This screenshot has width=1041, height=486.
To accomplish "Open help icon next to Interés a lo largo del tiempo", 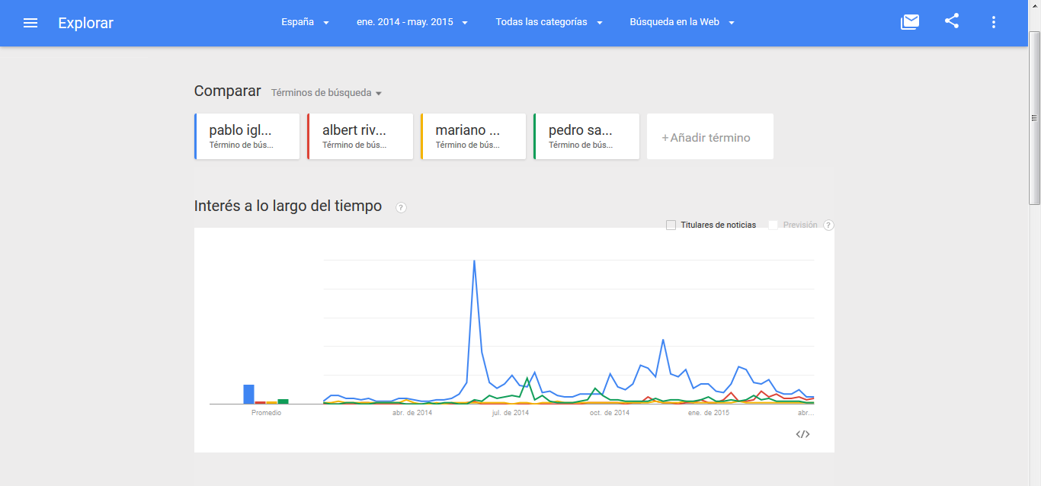I will 401,207.
